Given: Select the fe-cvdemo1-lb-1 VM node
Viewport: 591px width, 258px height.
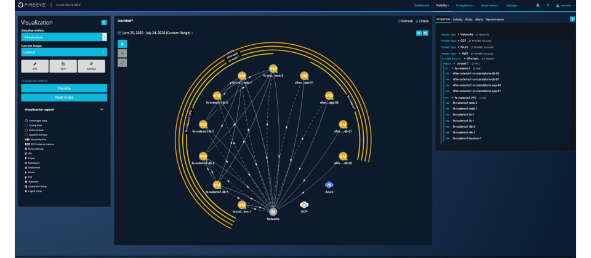Looking at the screenshot, I should 203,125.
